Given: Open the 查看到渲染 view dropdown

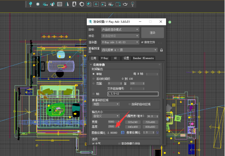Looking at the screenshot, I should tap(129, 50).
